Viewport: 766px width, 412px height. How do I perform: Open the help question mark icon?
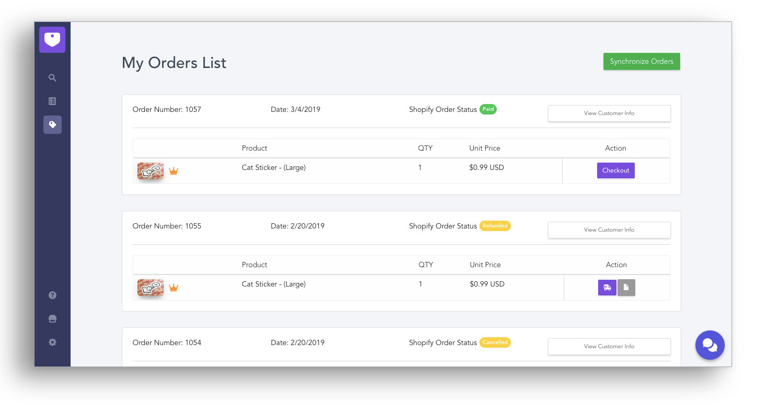pos(52,295)
